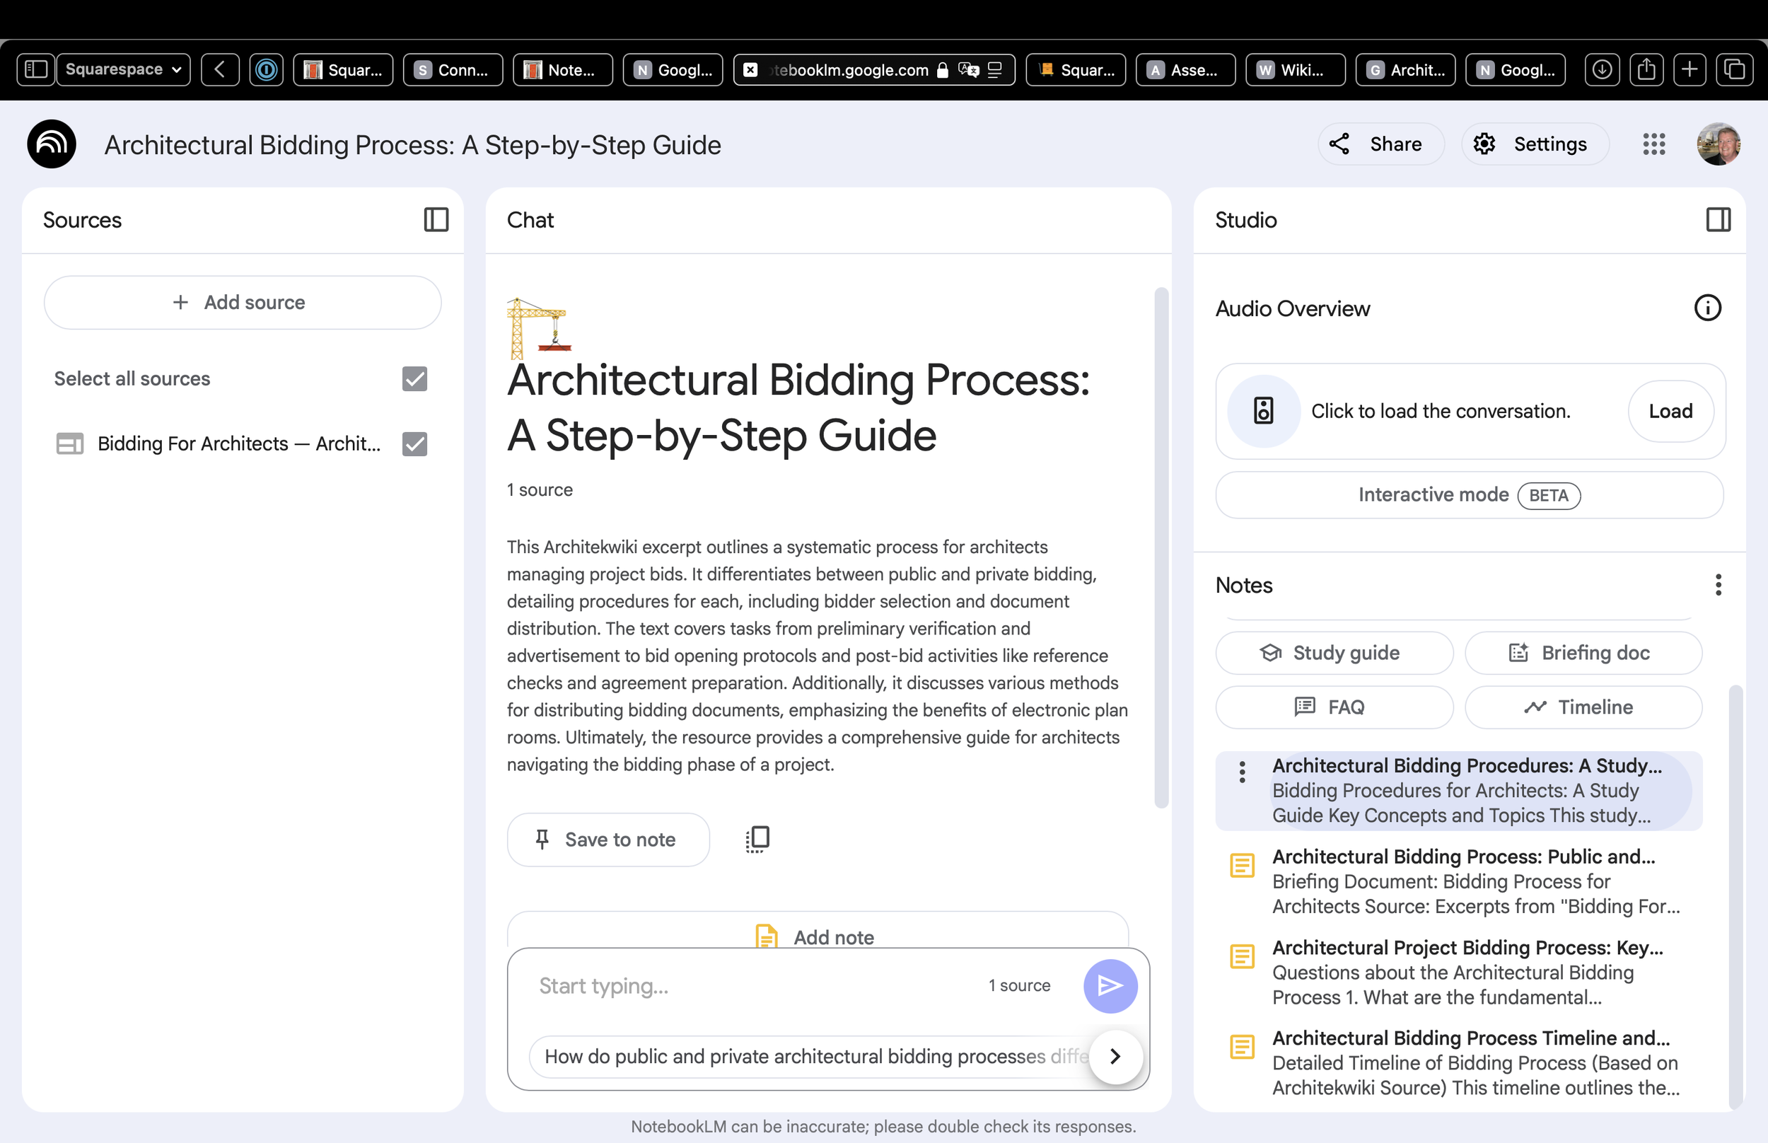Collapse the Studio panel

1719,220
